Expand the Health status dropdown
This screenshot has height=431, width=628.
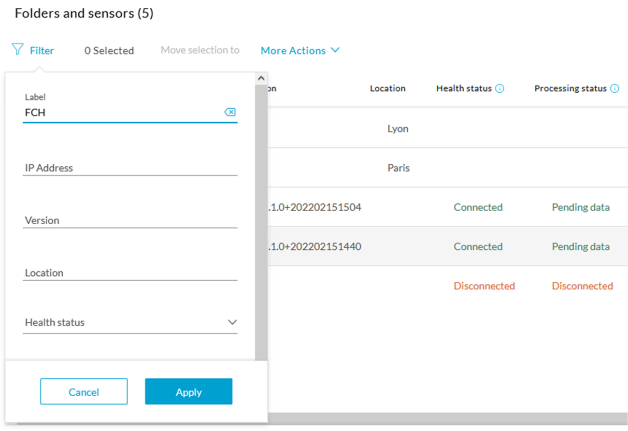[232, 322]
